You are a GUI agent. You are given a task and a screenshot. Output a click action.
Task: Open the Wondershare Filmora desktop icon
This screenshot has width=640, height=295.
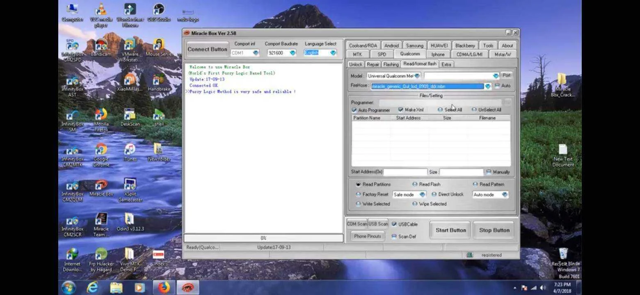(x=130, y=16)
